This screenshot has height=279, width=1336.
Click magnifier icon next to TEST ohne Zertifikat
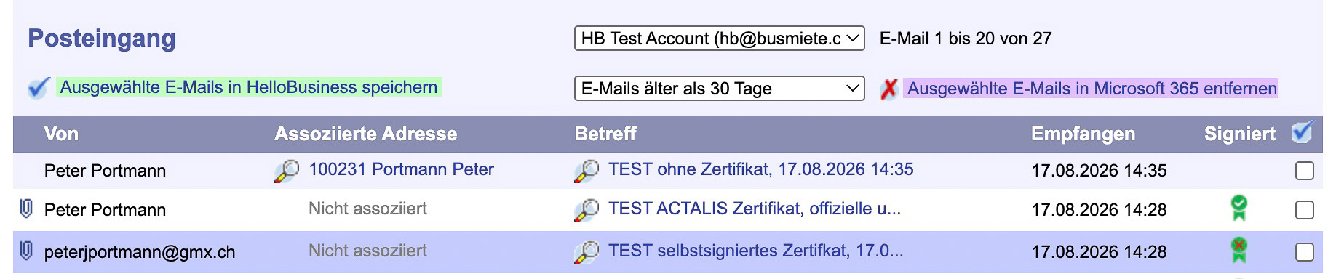tap(587, 171)
